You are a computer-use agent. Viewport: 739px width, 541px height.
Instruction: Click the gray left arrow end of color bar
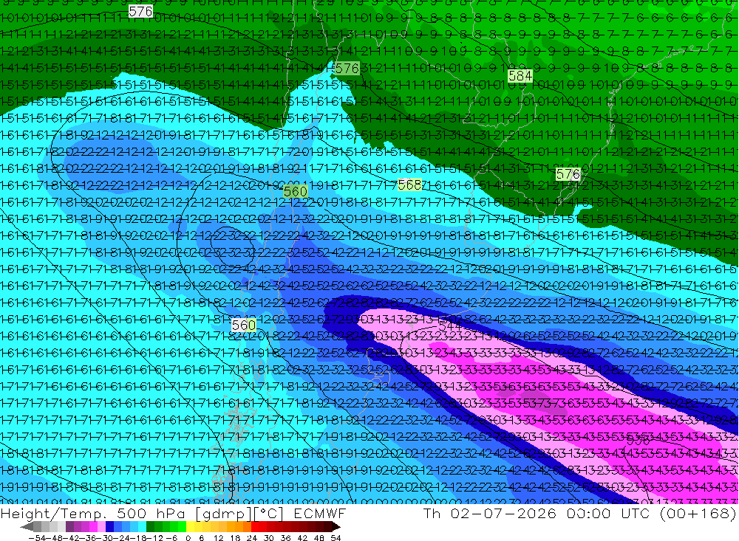click(x=27, y=526)
